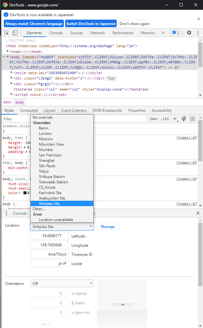Click the color swatch next to color property
203x328 pixels.
[25, 193]
